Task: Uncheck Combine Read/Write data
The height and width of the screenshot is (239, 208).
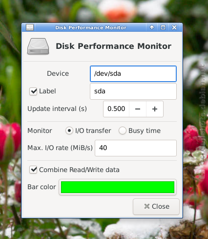Action: pyautogui.click(x=33, y=170)
